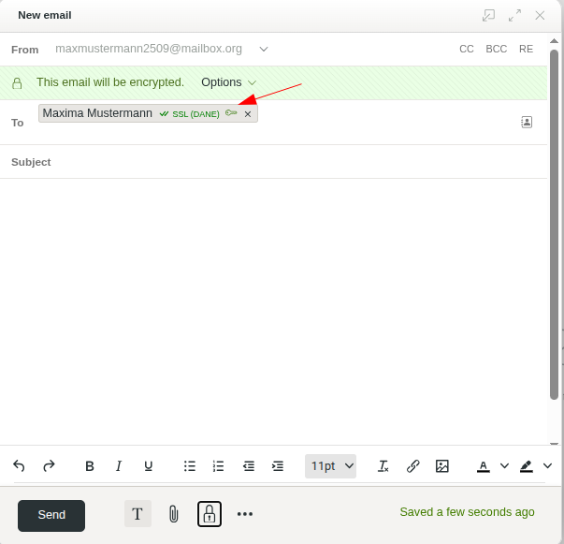Open the three-dots more options menu
This screenshot has width=564, height=544.
coord(245,513)
